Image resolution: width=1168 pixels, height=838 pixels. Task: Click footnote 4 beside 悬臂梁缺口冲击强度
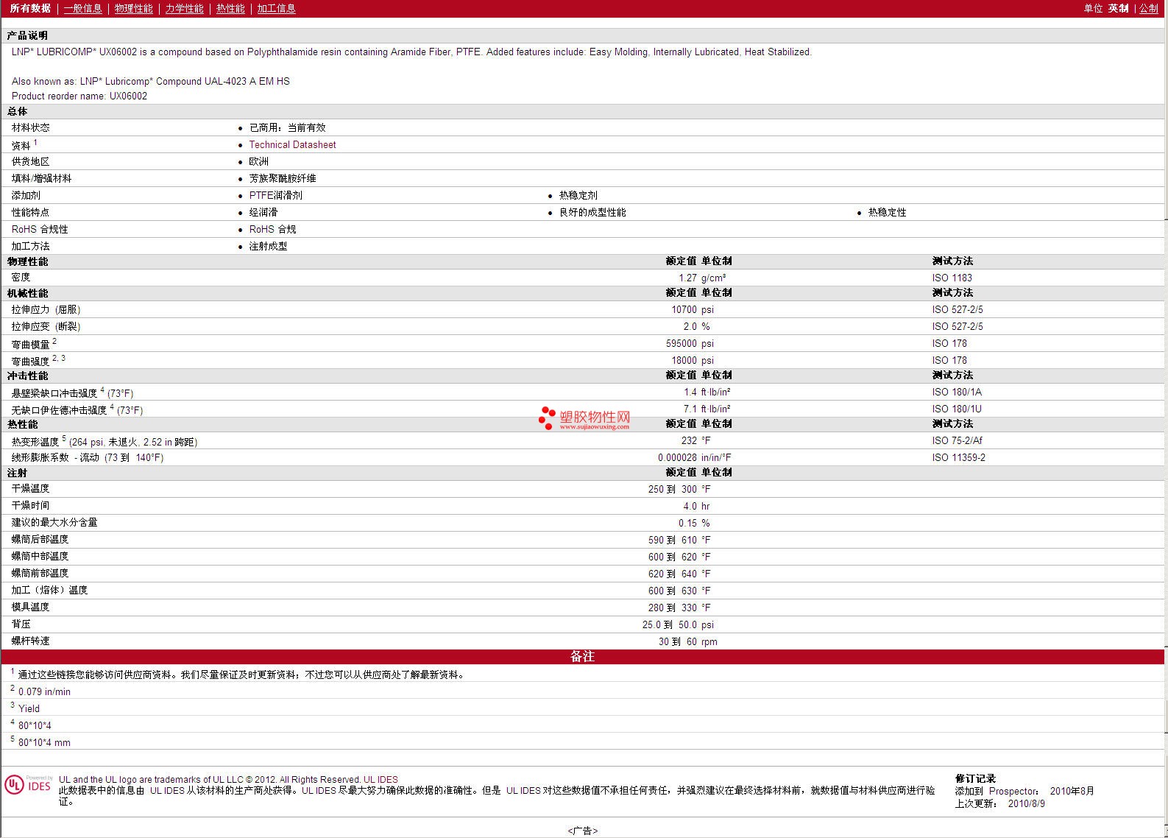click(x=102, y=390)
